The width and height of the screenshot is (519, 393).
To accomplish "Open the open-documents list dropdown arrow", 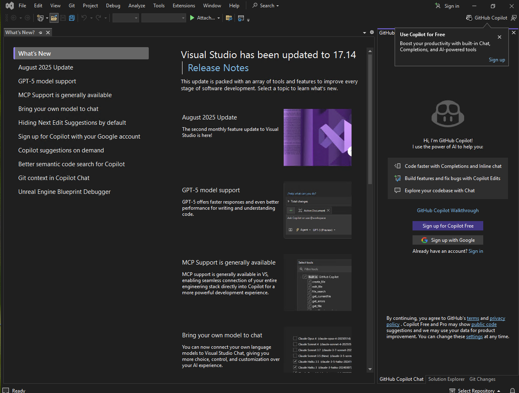I will (365, 33).
